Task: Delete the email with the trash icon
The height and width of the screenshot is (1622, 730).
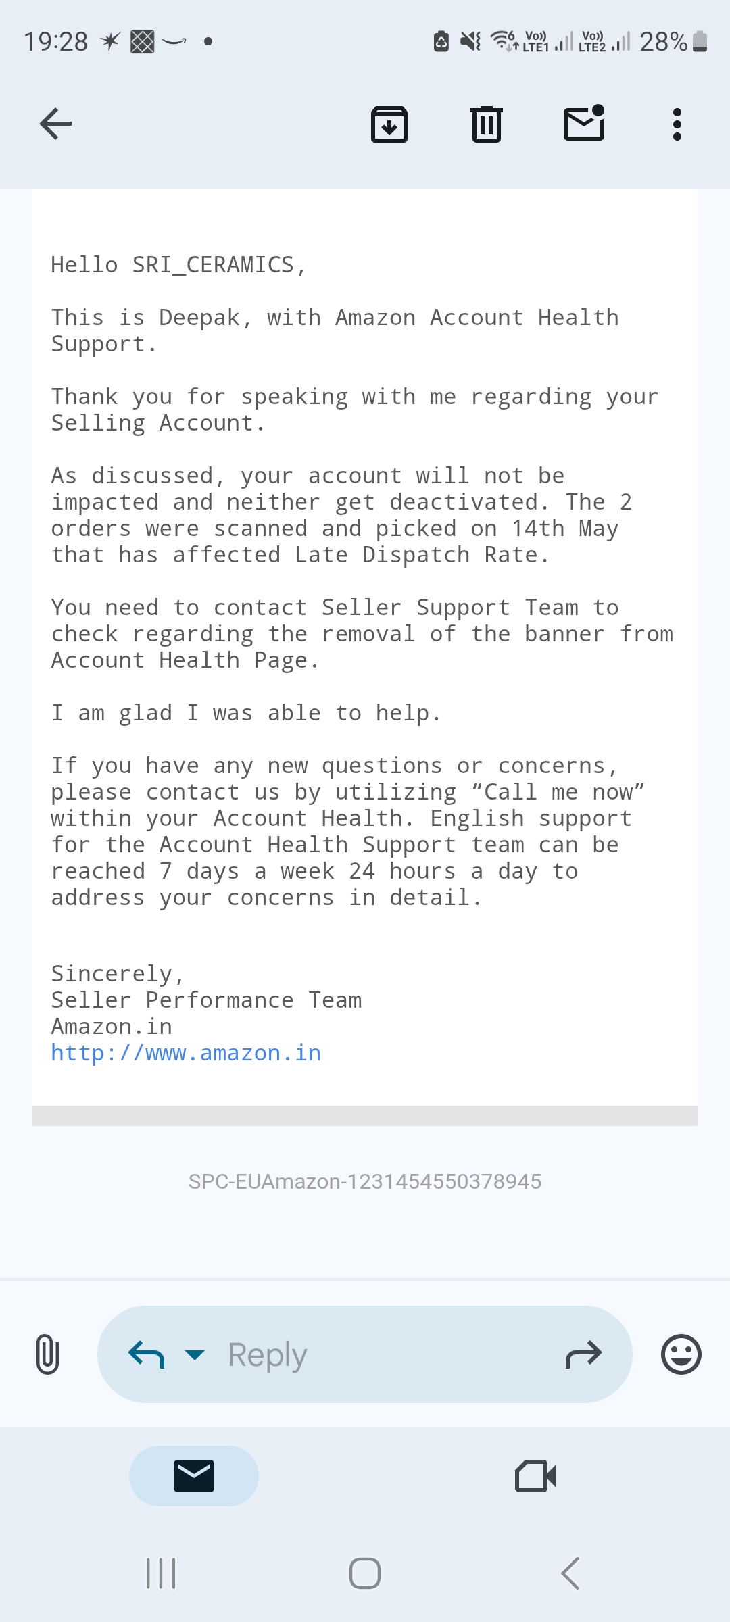Action: [x=487, y=124]
